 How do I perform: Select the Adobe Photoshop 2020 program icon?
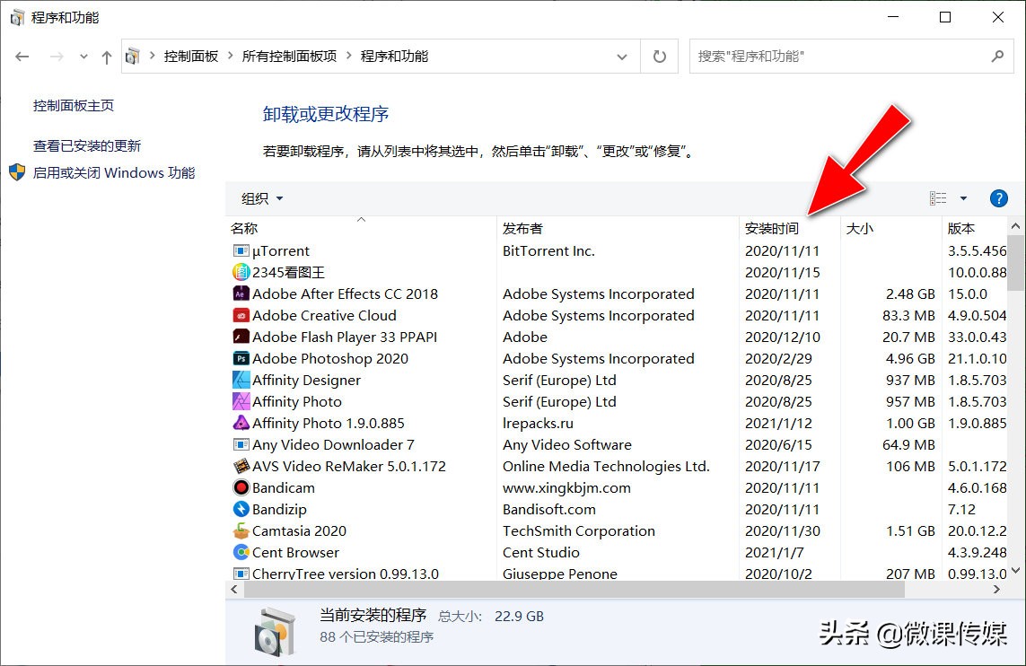241,358
